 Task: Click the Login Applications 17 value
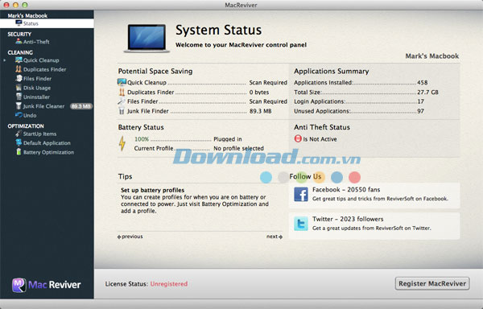(420, 101)
